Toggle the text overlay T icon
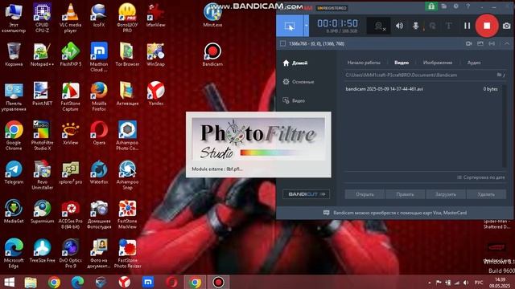 (x=449, y=26)
